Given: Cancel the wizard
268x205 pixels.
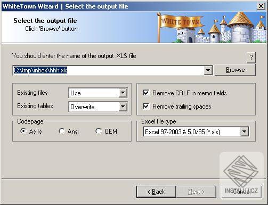Looking at the screenshot, I should (x=241, y=192).
